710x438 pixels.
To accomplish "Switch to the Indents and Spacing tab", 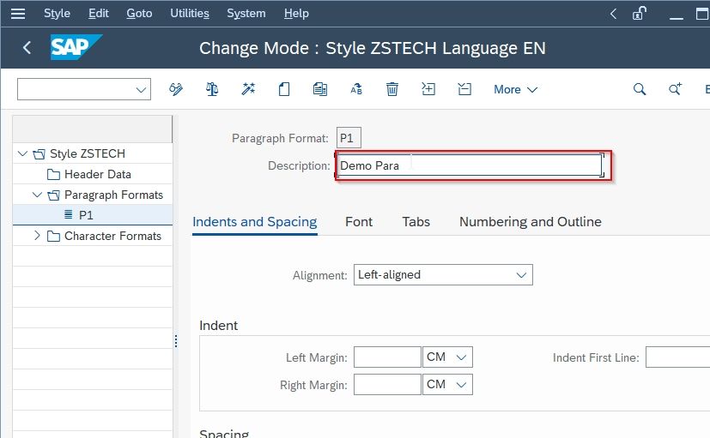I will [254, 222].
